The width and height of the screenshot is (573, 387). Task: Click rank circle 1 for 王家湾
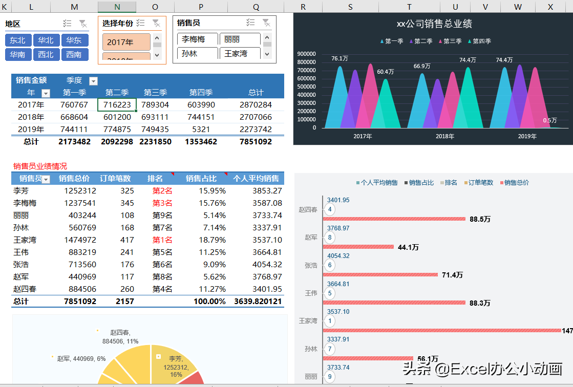click(x=330, y=321)
